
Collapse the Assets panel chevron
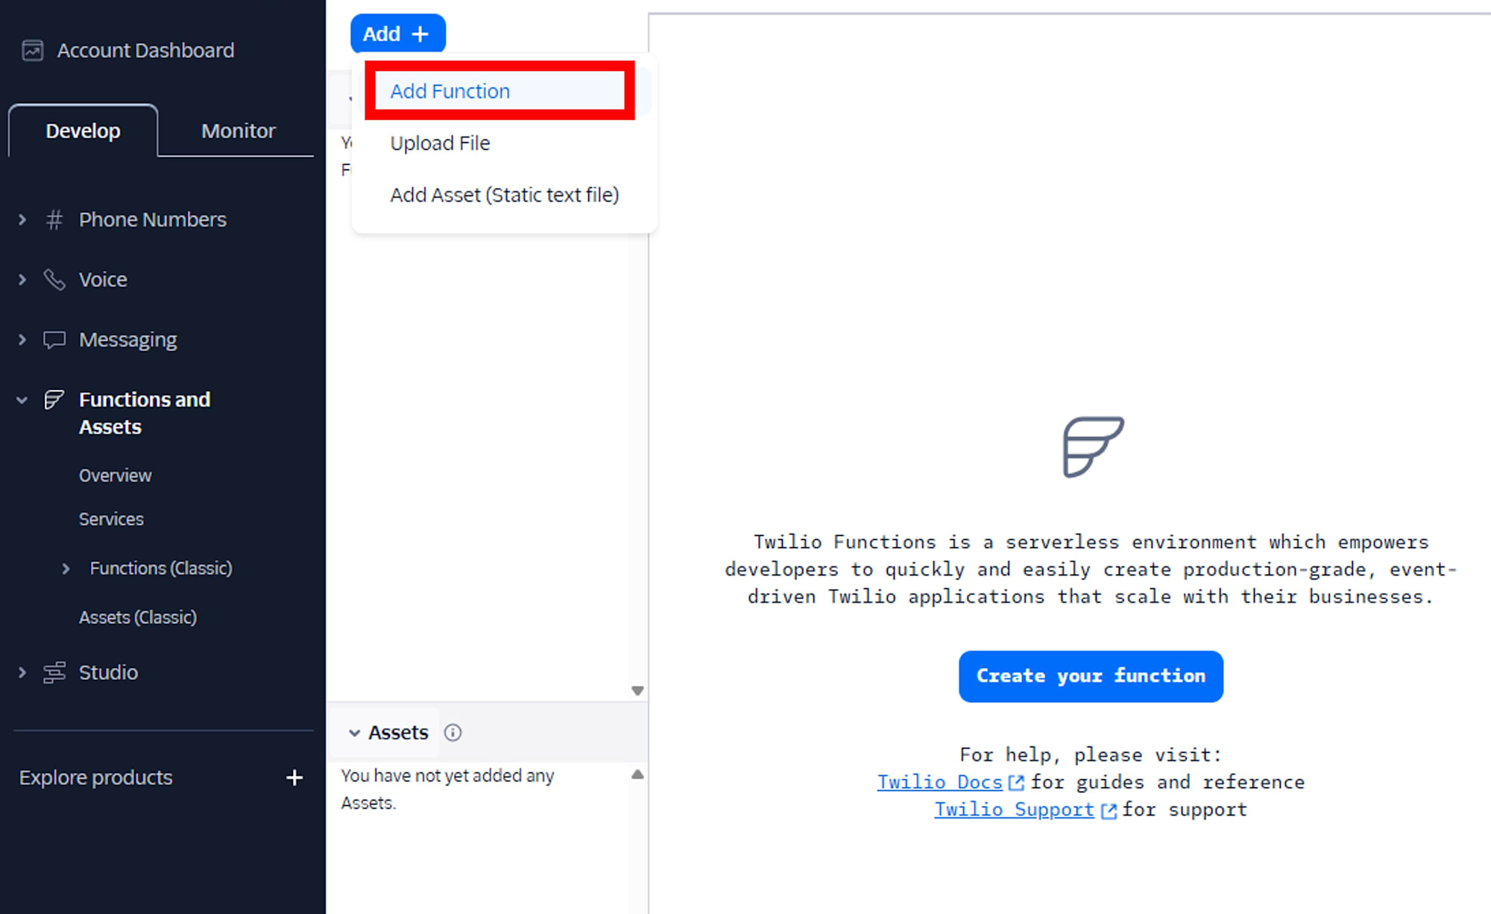[355, 733]
